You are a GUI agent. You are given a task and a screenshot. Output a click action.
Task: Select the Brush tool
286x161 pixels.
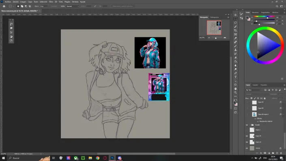pyautogui.click(x=235, y=46)
